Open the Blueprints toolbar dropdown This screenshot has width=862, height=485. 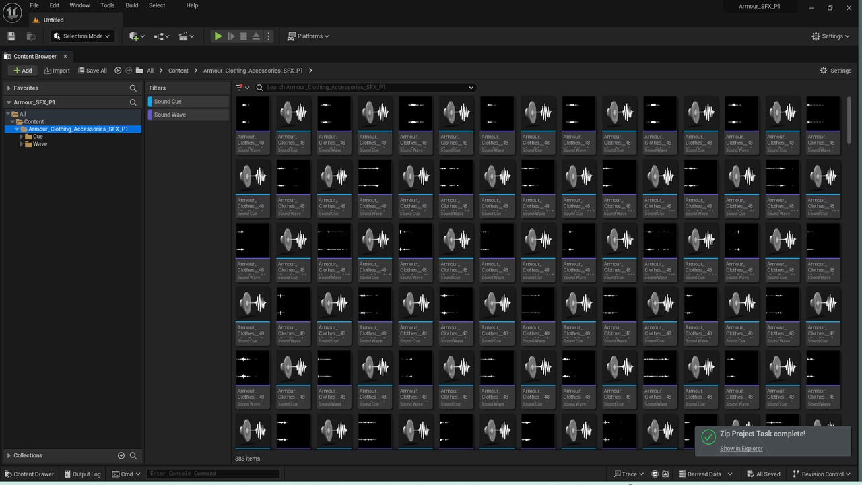tap(161, 36)
